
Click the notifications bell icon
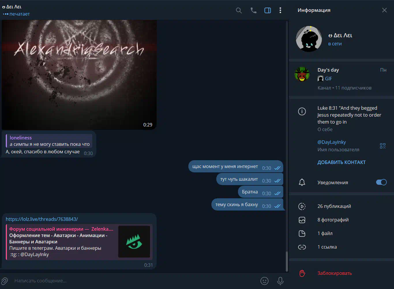(302, 182)
